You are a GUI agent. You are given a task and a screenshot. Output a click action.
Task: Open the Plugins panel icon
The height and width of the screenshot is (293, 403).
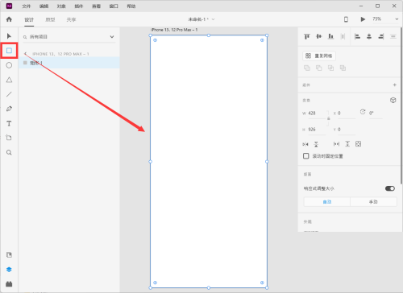click(9, 284)
